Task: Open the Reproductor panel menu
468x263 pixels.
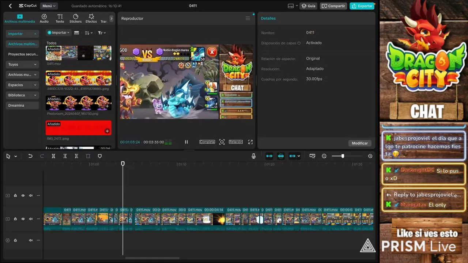Action: click(x=248, y=18)
